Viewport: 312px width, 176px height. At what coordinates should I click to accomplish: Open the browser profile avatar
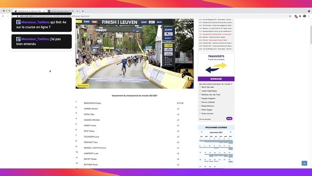point(305,16)
